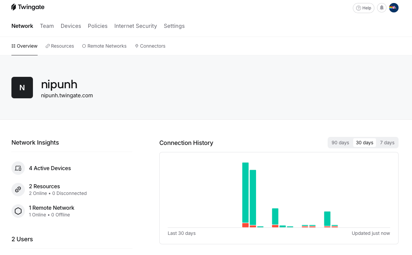412x255 pixels.
Task: Switch chart to 7 days
Action: pyautogui.click(x=387, y=143)
